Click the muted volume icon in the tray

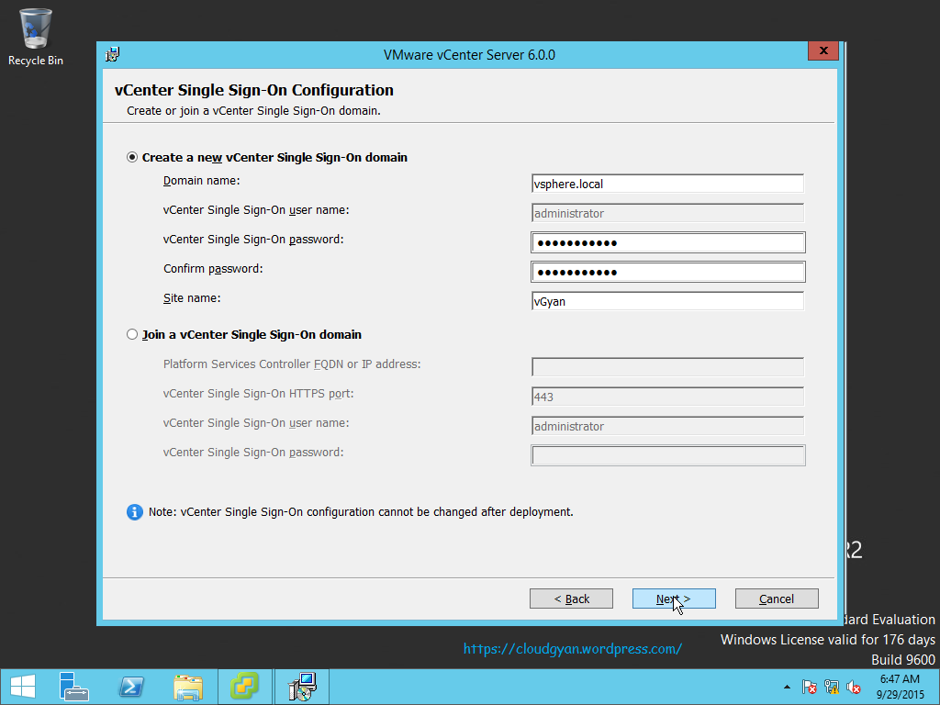[854, 686]
